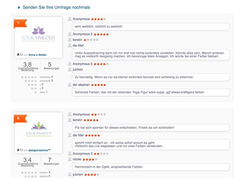Screen dimensions: 241x178
Task: Click the avatar icon beside 'nicole'
Action: [x=70, y=159]
